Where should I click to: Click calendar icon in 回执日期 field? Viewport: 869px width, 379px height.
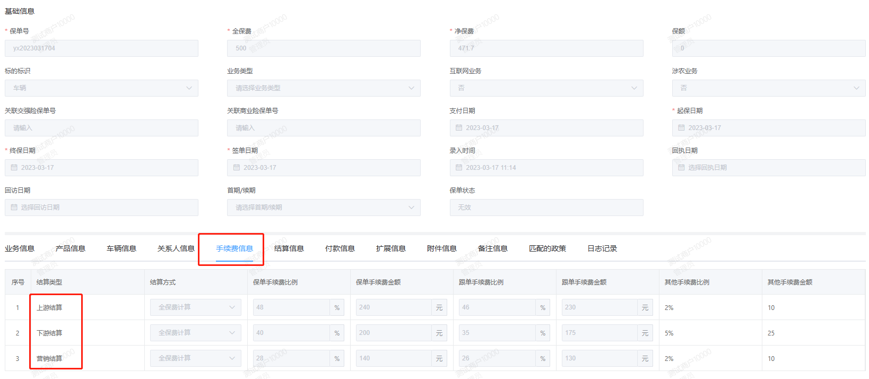[x=681, y=168]
